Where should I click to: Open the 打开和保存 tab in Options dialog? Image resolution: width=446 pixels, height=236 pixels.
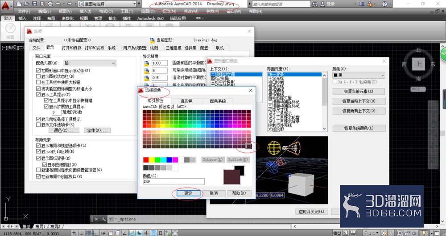[x=72, y=48]
